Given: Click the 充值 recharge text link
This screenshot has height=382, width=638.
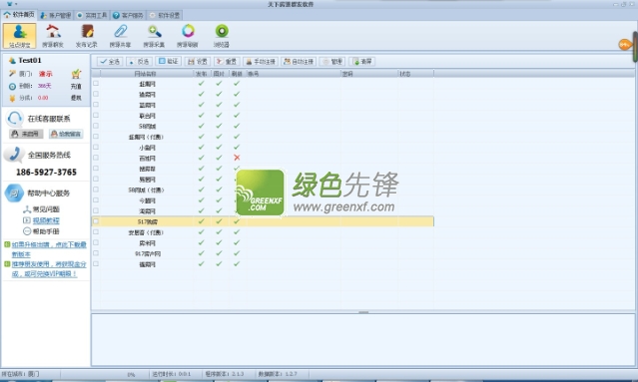Looking at the screenshot, I should [76, 86].
